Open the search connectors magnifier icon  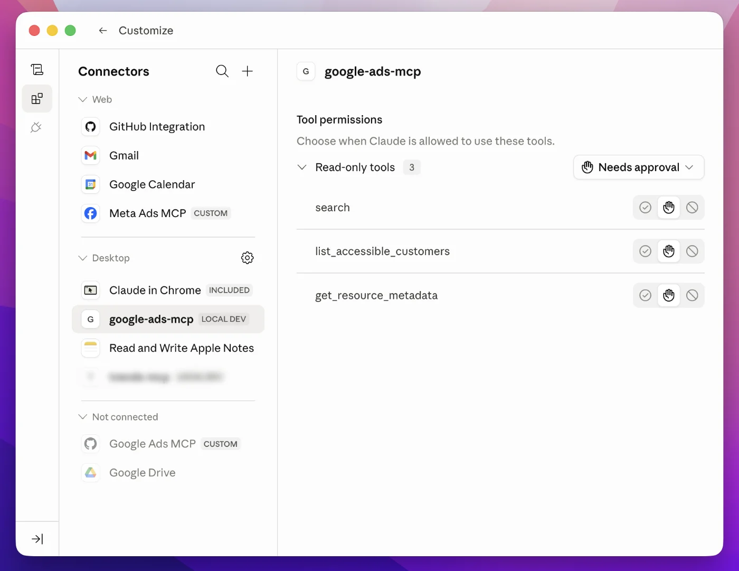click(222, 71)
